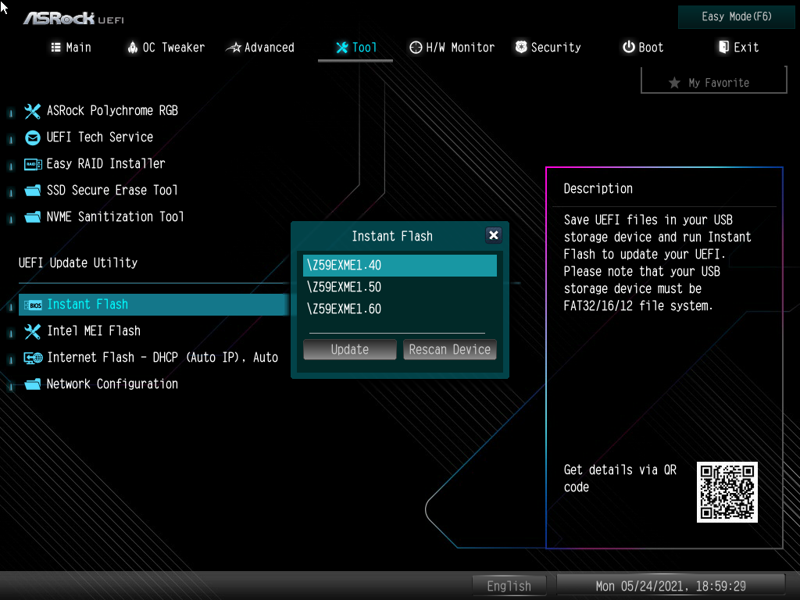This screenshot has height=600, width=800.
Task: Open the Main tab
Action: click(71, 48)
